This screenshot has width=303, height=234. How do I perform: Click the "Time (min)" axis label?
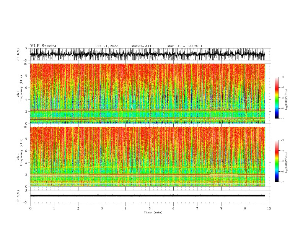153,212
